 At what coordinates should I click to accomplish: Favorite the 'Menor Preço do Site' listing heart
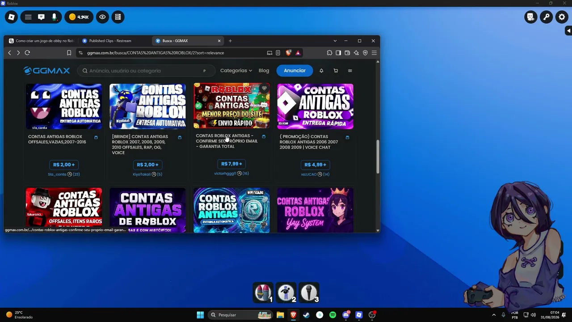pos(264,89)
